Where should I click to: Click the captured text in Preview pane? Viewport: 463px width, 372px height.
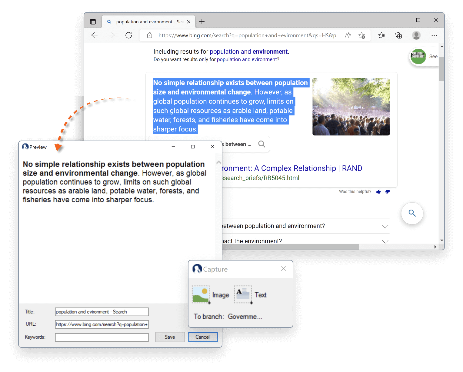[x=115, y=182]
